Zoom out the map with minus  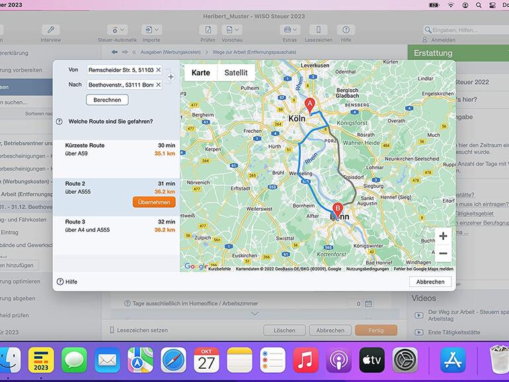pyautogui.click(x=443, y=253)
